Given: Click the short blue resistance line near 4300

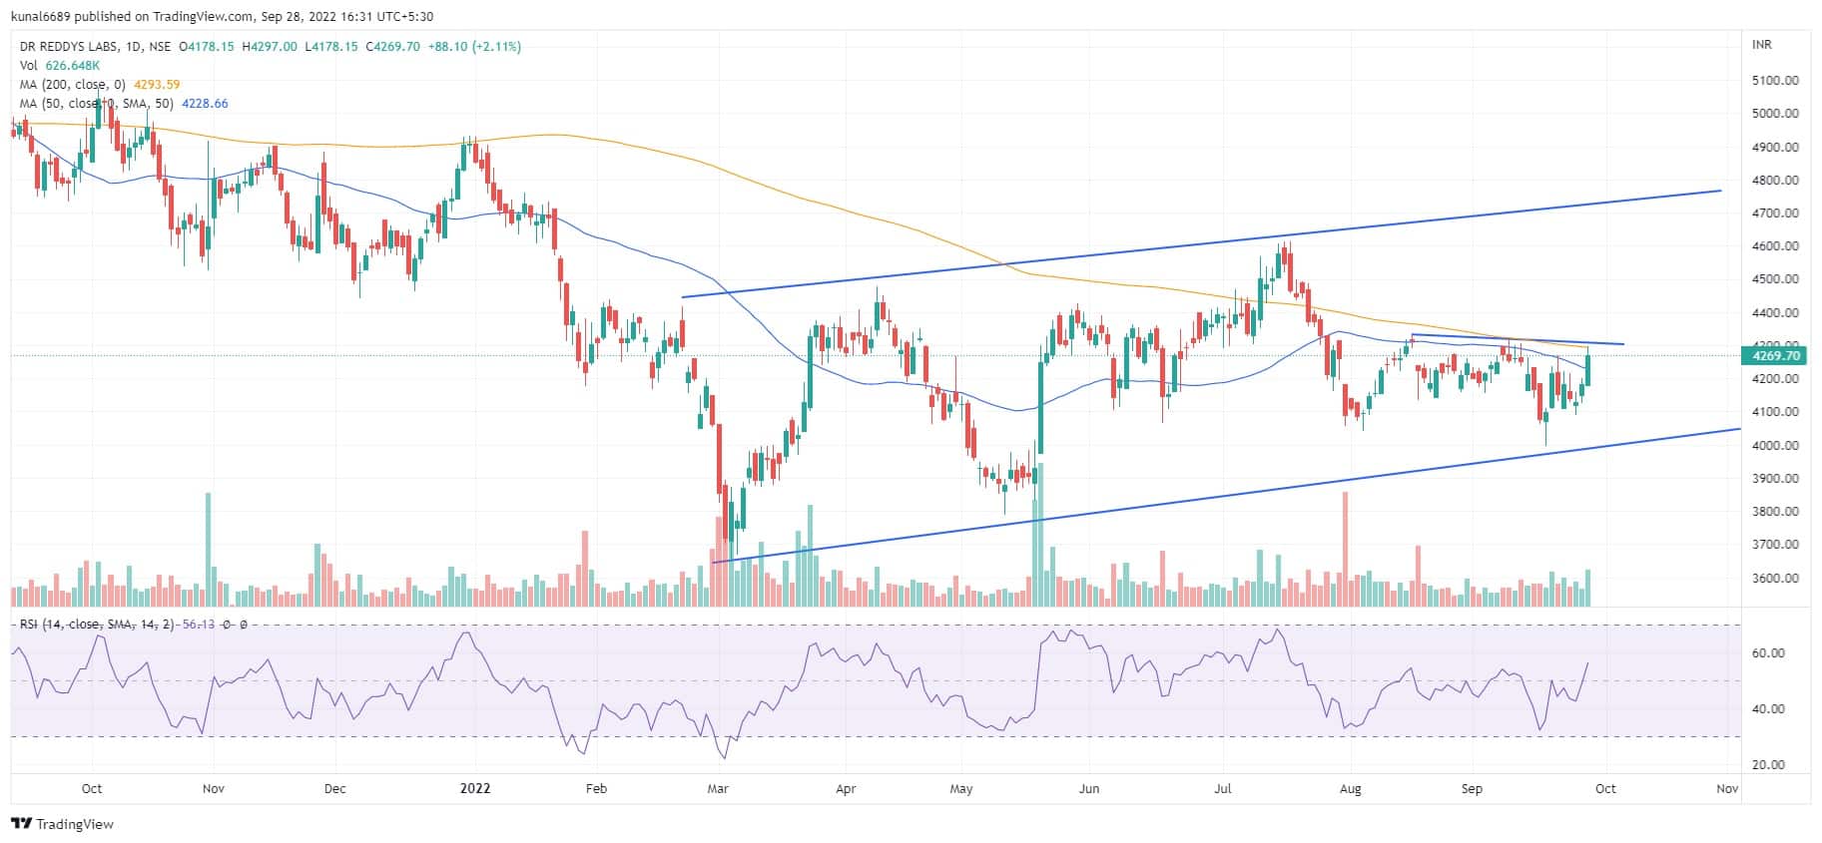Looking at the screenshot, I should pyautogui.click(x=1517, y=340).
